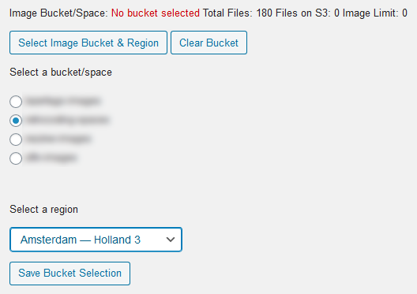Click the chevron arrow on region select
The image size is (417, 294).
[171, 240]
